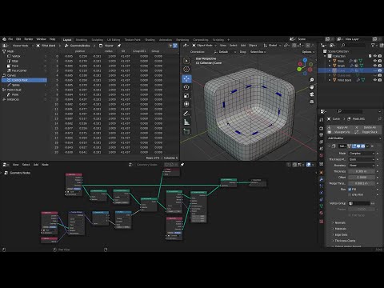The height and width of the screenshot is (288, 384).
Task: Open the Add Modifier dropdown
Action: tap(354, 138)
